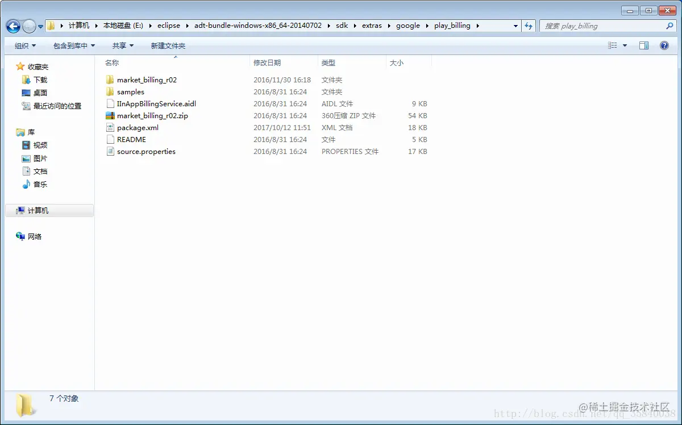Image resolution: width=682 pixels, height=425 pixels.
Task: Open recent locations dropdown beside navigation arrows
Action: [40, 27]
